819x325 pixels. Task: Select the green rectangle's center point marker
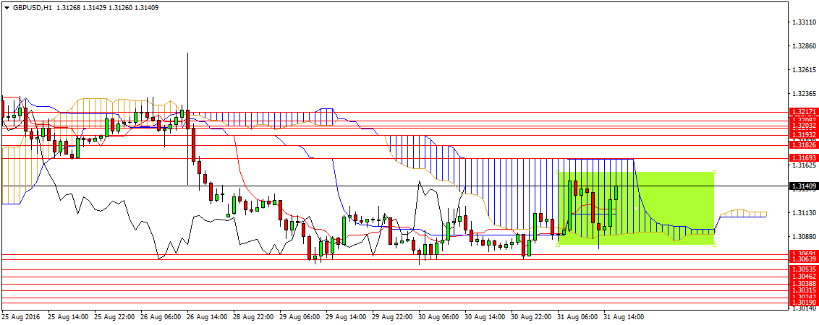click(636, 208)
